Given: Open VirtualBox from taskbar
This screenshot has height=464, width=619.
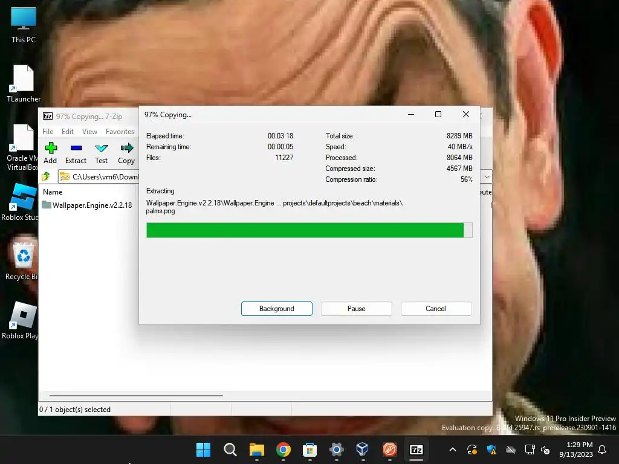Looking at the screenshot, I should pos(363,449).
